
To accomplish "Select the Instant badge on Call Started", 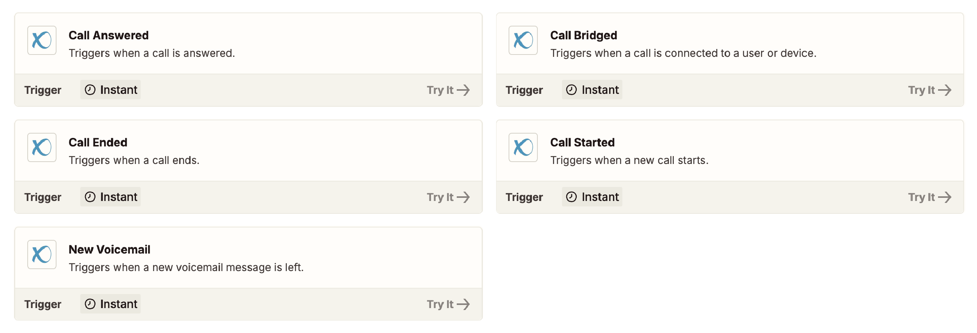I will click(592, 197).
